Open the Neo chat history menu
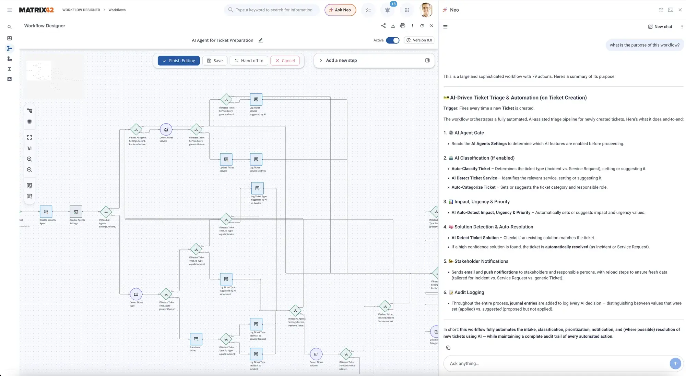686x376 pixels. [x=446, y=27]
